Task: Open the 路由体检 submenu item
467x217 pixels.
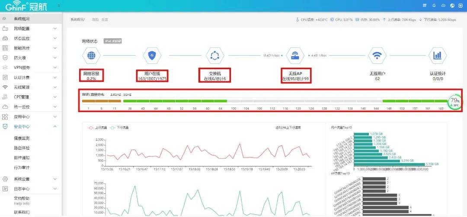Action: point(22,148)
